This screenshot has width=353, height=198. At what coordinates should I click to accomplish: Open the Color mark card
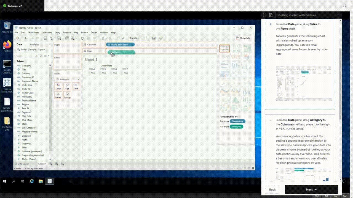(x=58, y=86)
